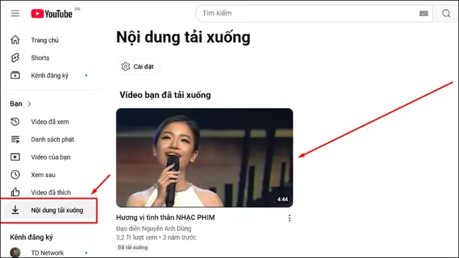Click the Kênh đăng ký subscriptions icon
The width and height of the screenshot is (459, 258).
tap(15, 75)
